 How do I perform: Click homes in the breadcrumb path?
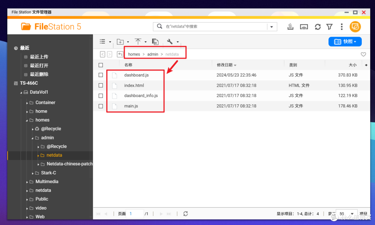point(134,54)
